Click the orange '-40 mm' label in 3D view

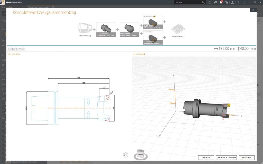point(172,103)
